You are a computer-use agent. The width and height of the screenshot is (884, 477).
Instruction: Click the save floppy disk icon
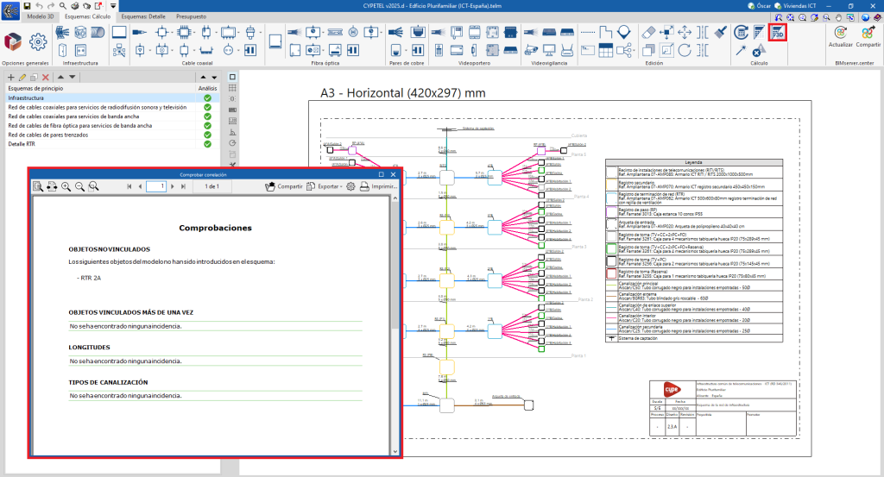(x=27, y=6)
